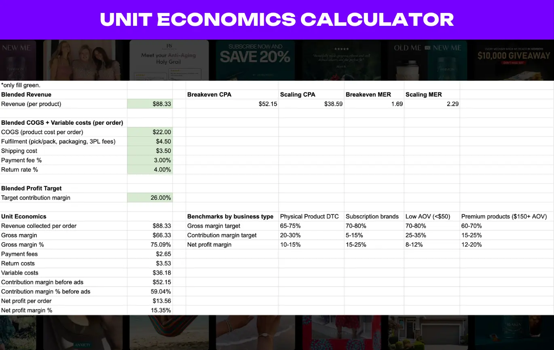Select the Shipping cost $3.50 cell
The height and width of the screenshot is (350, 554).
point(150,151)
